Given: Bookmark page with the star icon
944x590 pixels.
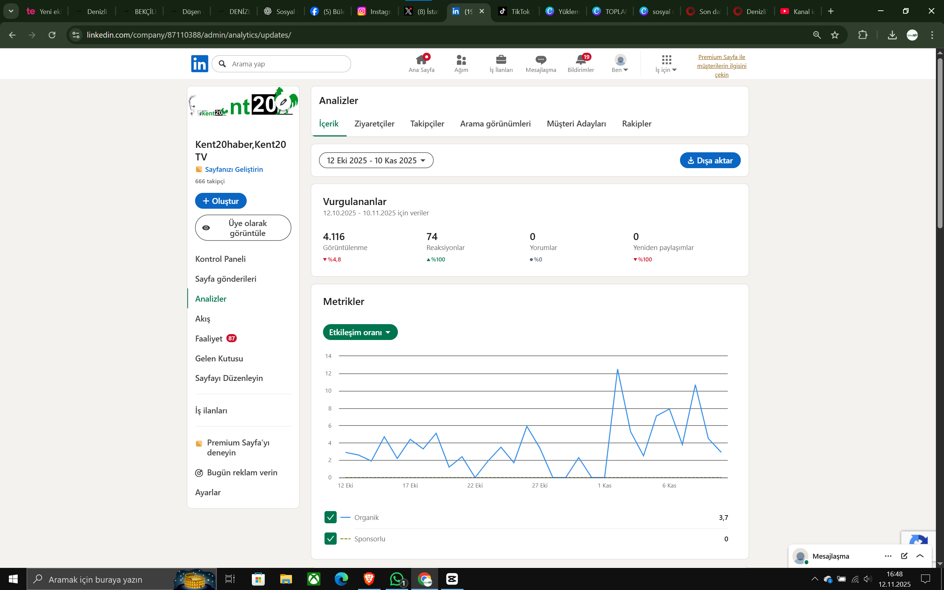Looking at the screenshot, I should point(835,35).
